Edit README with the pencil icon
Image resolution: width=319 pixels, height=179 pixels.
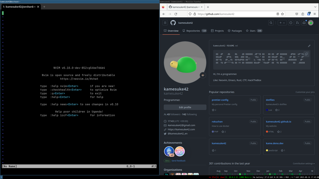(x=309, y=46)
